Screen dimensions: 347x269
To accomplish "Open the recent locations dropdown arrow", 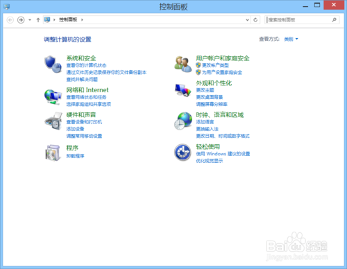I will 30,20.
